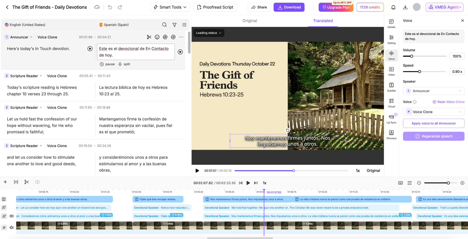Redo the last action
This screenshot has height=239, width=468.
pos(120,7)
